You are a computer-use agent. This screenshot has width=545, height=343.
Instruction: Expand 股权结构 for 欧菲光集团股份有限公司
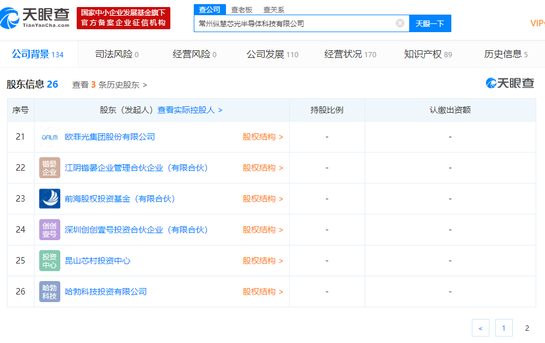[263, 137]
